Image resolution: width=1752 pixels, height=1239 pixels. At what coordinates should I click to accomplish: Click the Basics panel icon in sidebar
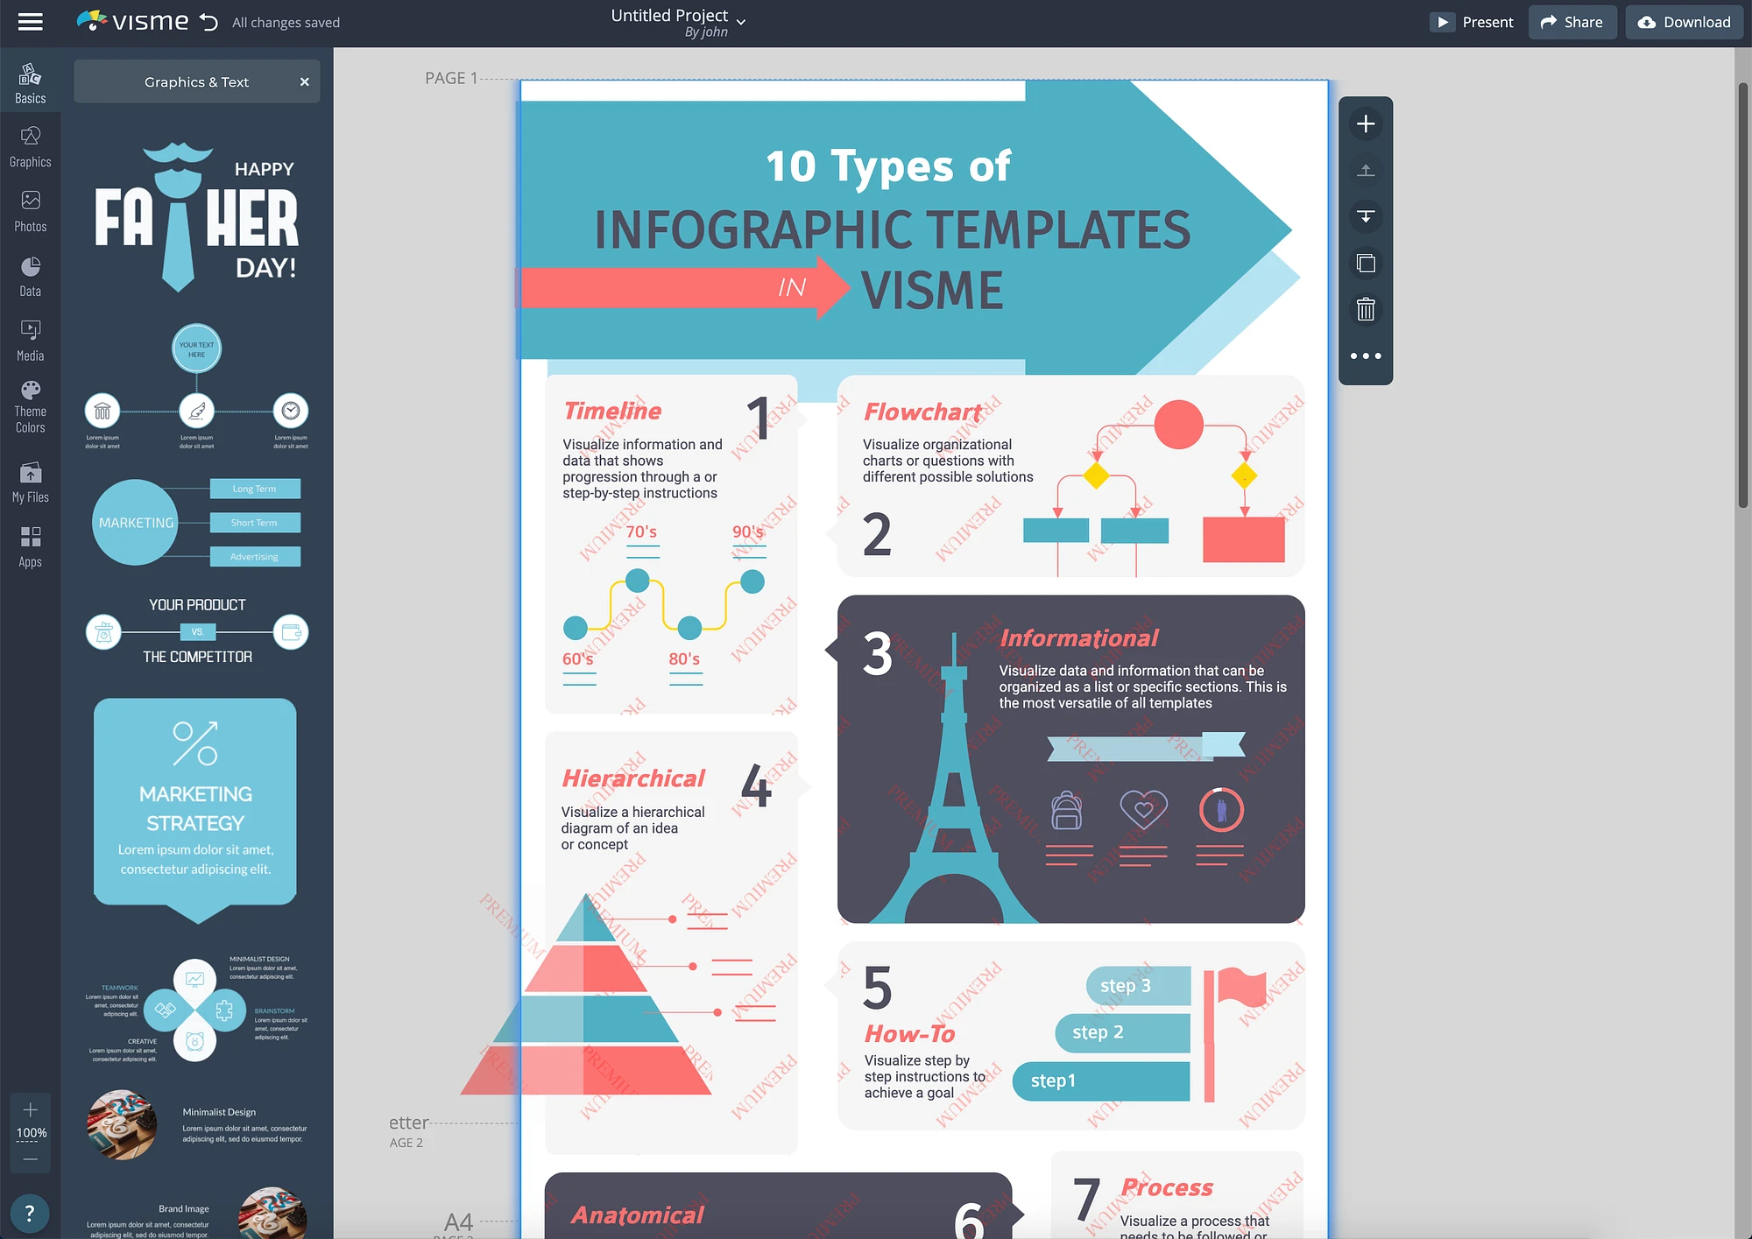(x=28, y=84)
